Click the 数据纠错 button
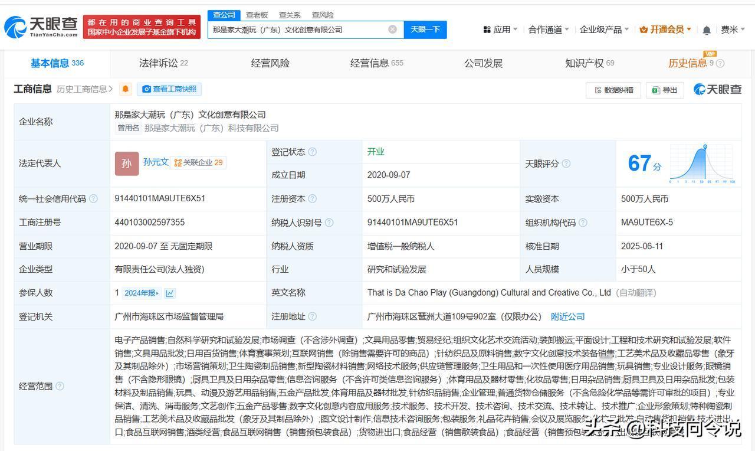755x451 pixels. pos(613,90)
